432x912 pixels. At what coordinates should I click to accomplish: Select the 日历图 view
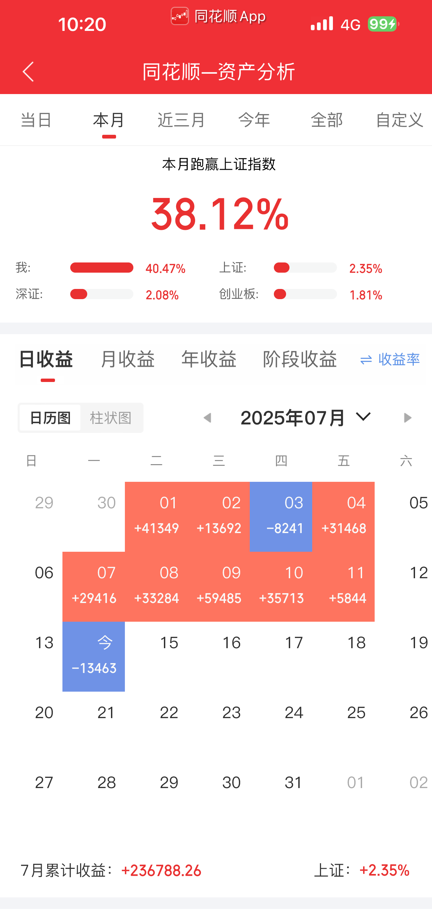click(50, 418)
